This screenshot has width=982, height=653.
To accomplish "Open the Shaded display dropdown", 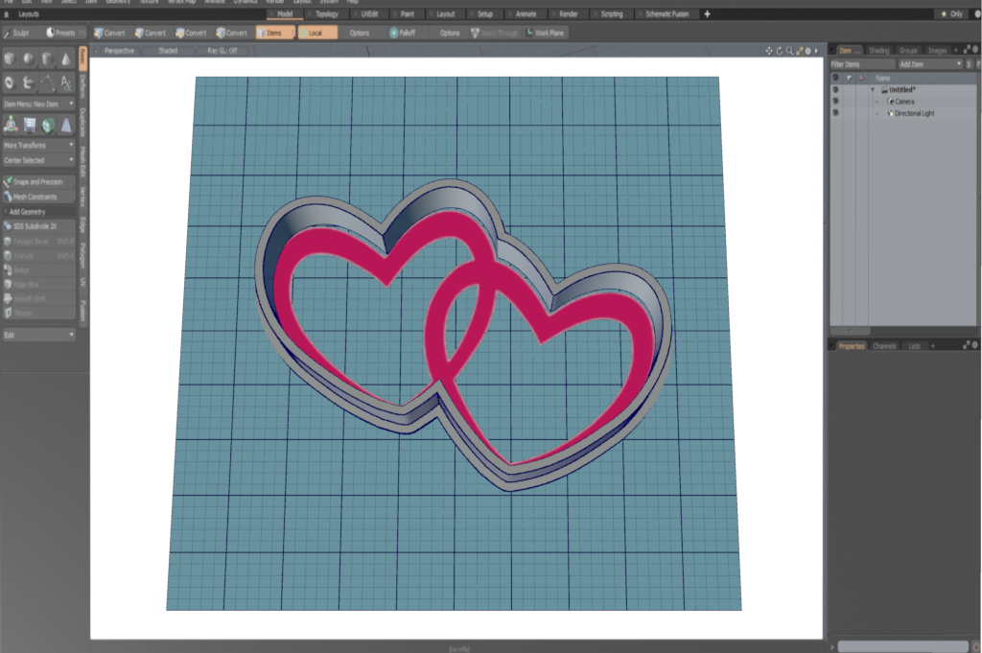I will click(167, 51).
